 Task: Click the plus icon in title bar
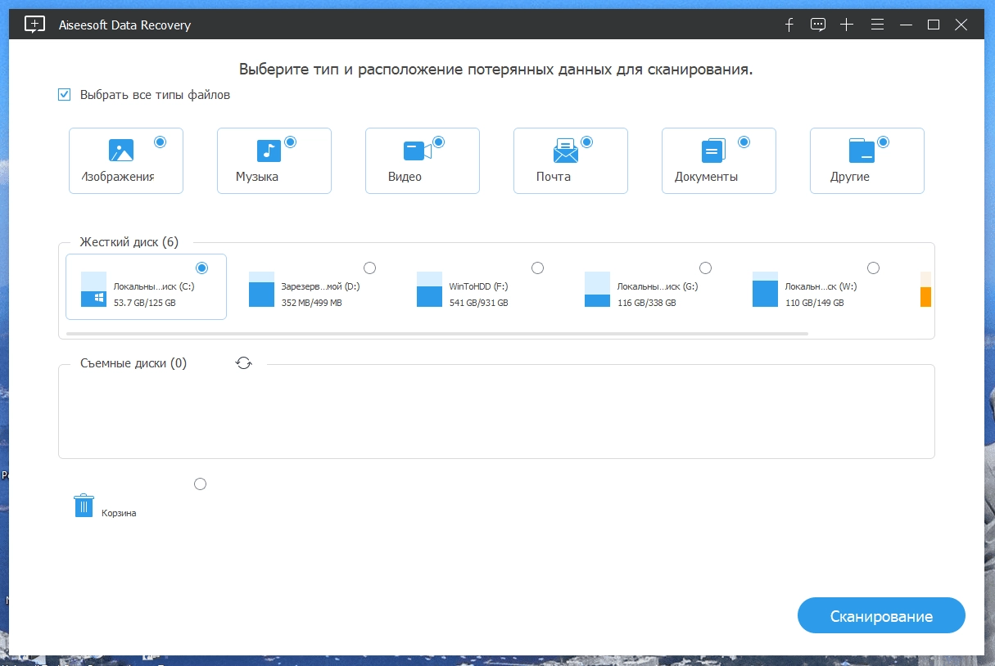847,25
